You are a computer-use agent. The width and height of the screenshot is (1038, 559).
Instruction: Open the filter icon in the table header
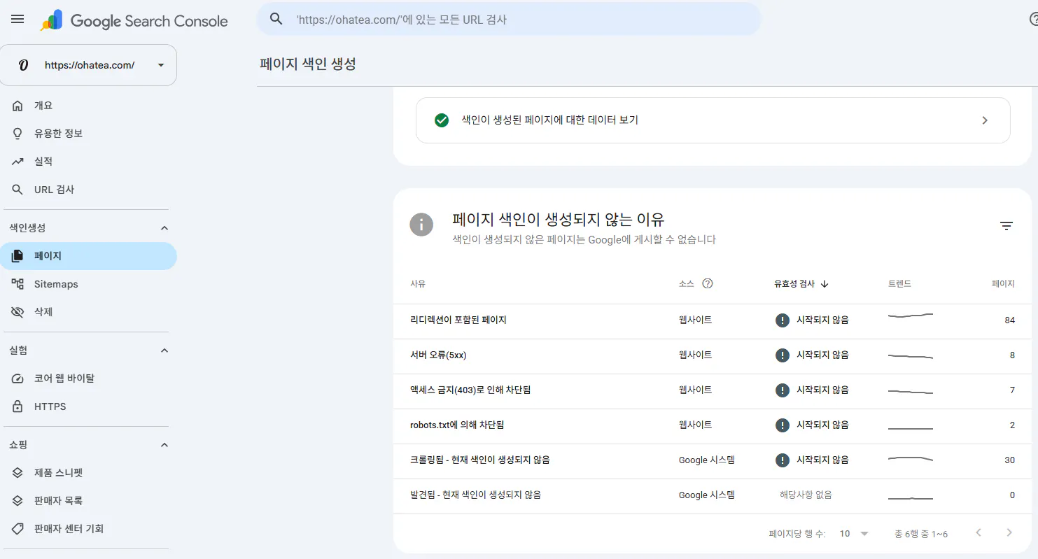pos(1007,225)
